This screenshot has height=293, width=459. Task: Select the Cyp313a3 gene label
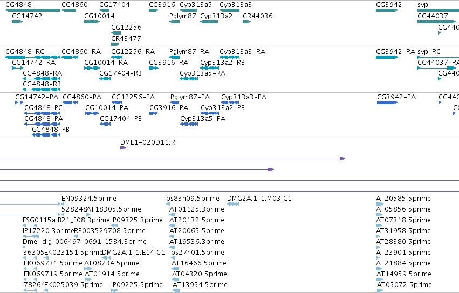click(x=236, y=5)
